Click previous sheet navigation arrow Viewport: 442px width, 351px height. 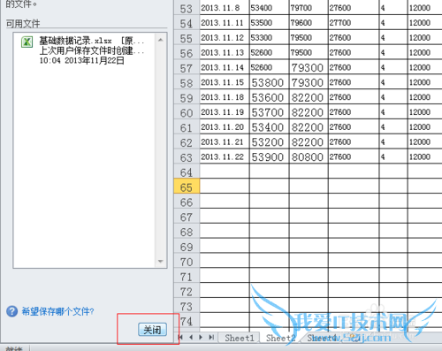click(191, 337)
